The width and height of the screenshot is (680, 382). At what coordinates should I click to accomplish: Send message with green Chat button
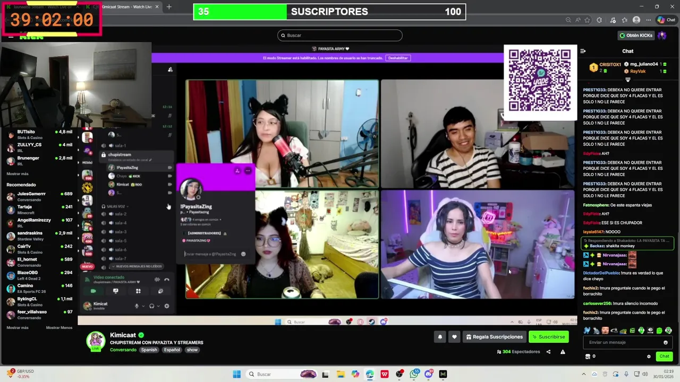click(x=664, y=357)
